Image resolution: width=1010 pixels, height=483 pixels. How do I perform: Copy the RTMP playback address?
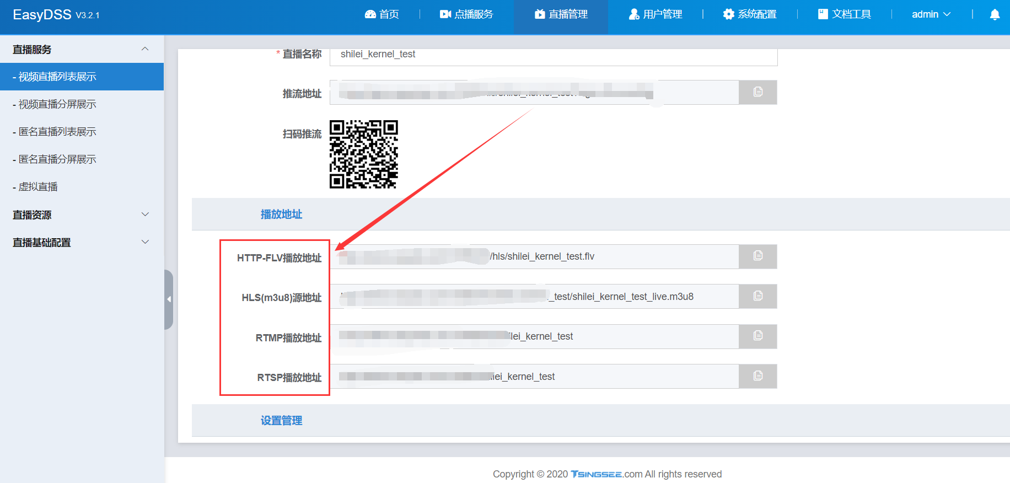(758, 336)
